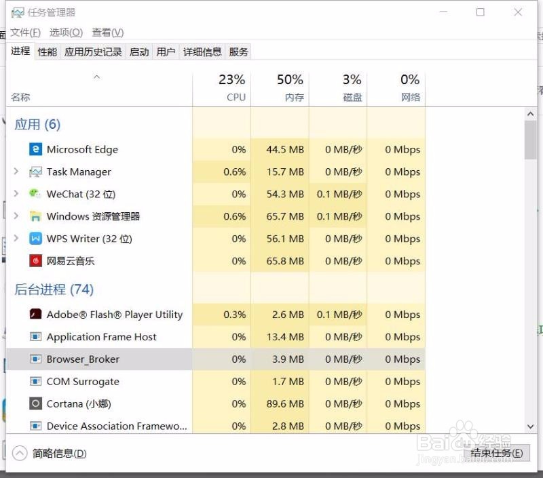
Task: Click the 15.7 MB memory of Task Manager
Action: pyautogui.click(x=285, y=172)
